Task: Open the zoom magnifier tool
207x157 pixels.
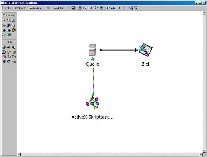Action: click(136, 8)
